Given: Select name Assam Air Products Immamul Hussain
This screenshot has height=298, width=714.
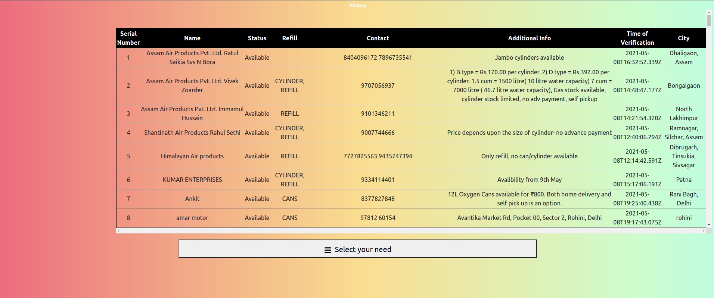Looking at the screenshot, I should [192, 114].
